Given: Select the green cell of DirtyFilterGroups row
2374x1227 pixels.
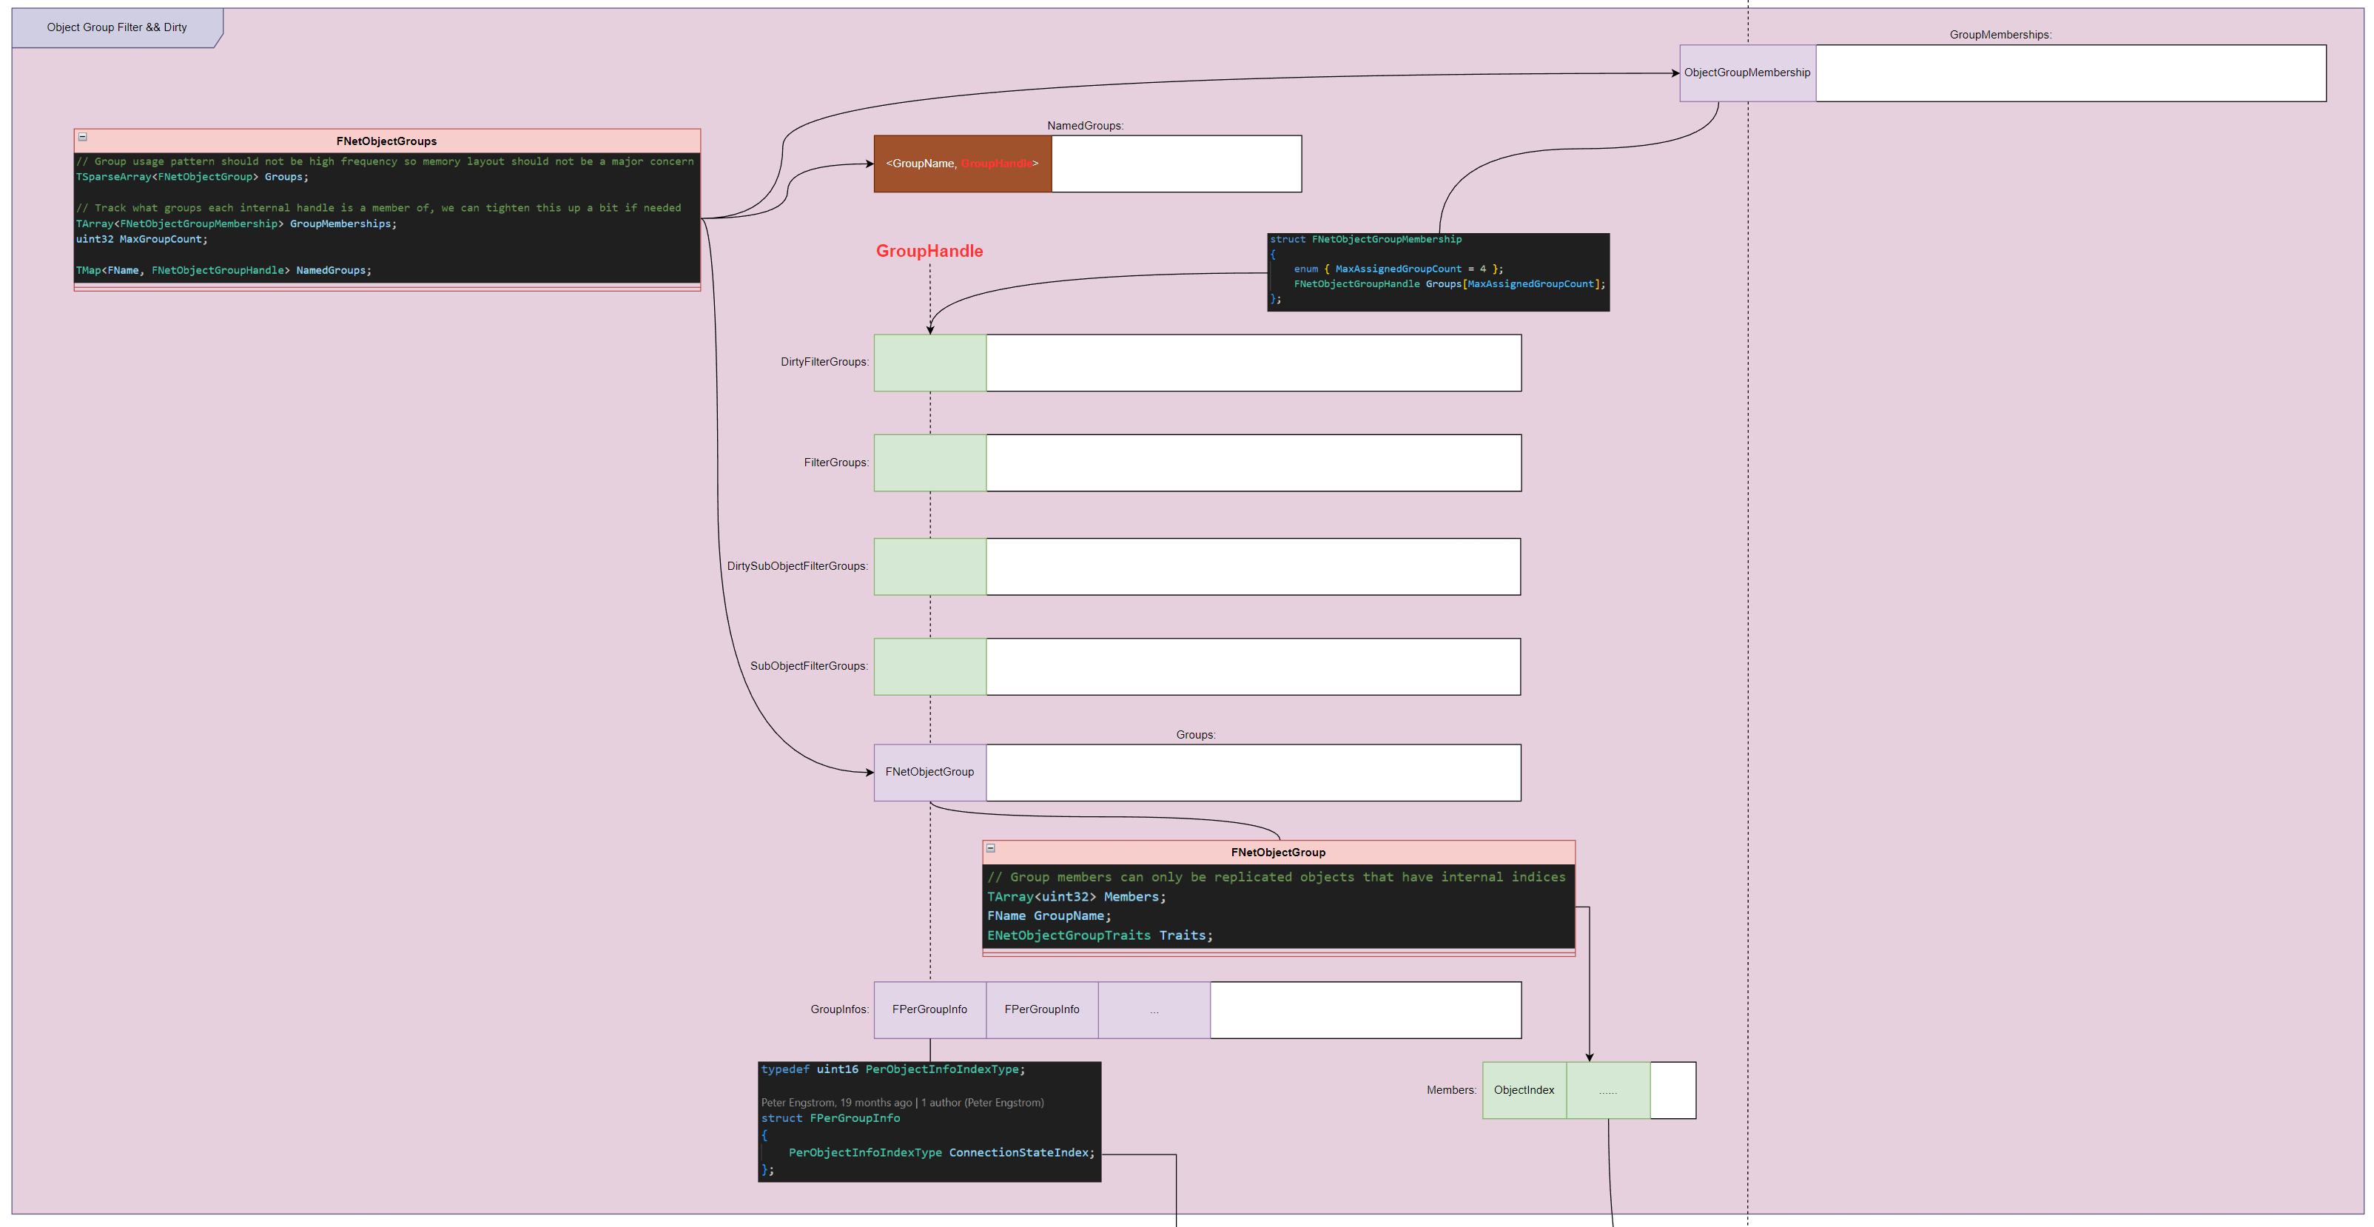Looking at the screenshot, I should click(x=929, y=363).
